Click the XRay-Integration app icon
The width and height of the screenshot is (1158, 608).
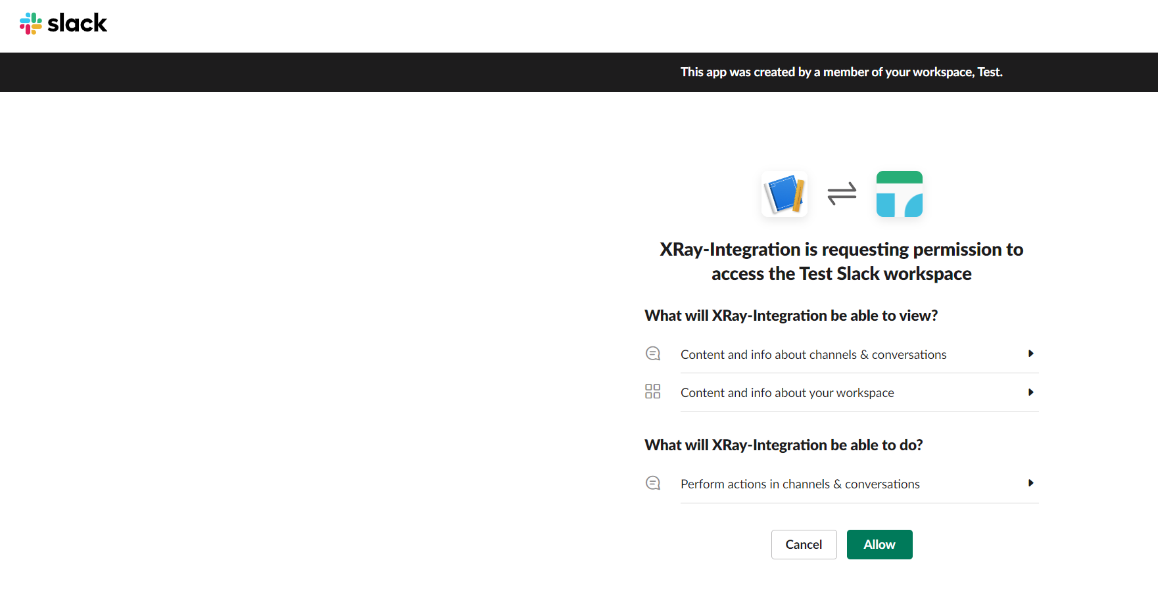[x=784, y=194]
